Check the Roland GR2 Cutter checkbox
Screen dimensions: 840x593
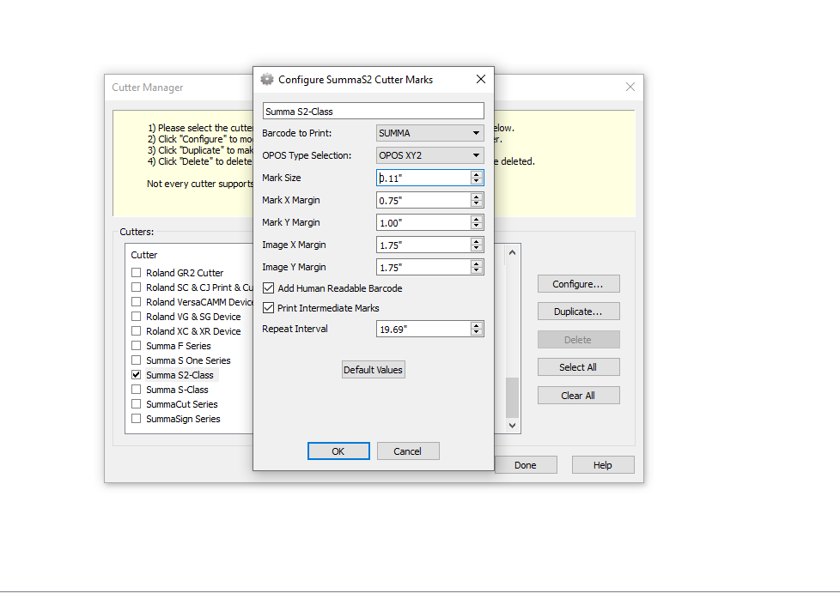click(136, 272)
